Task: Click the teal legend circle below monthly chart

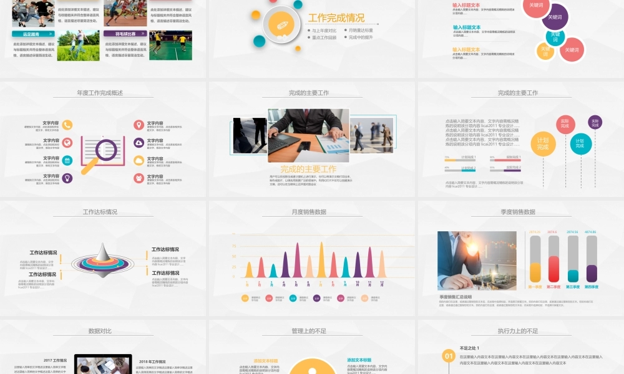Action: click(x=293, y=298)
